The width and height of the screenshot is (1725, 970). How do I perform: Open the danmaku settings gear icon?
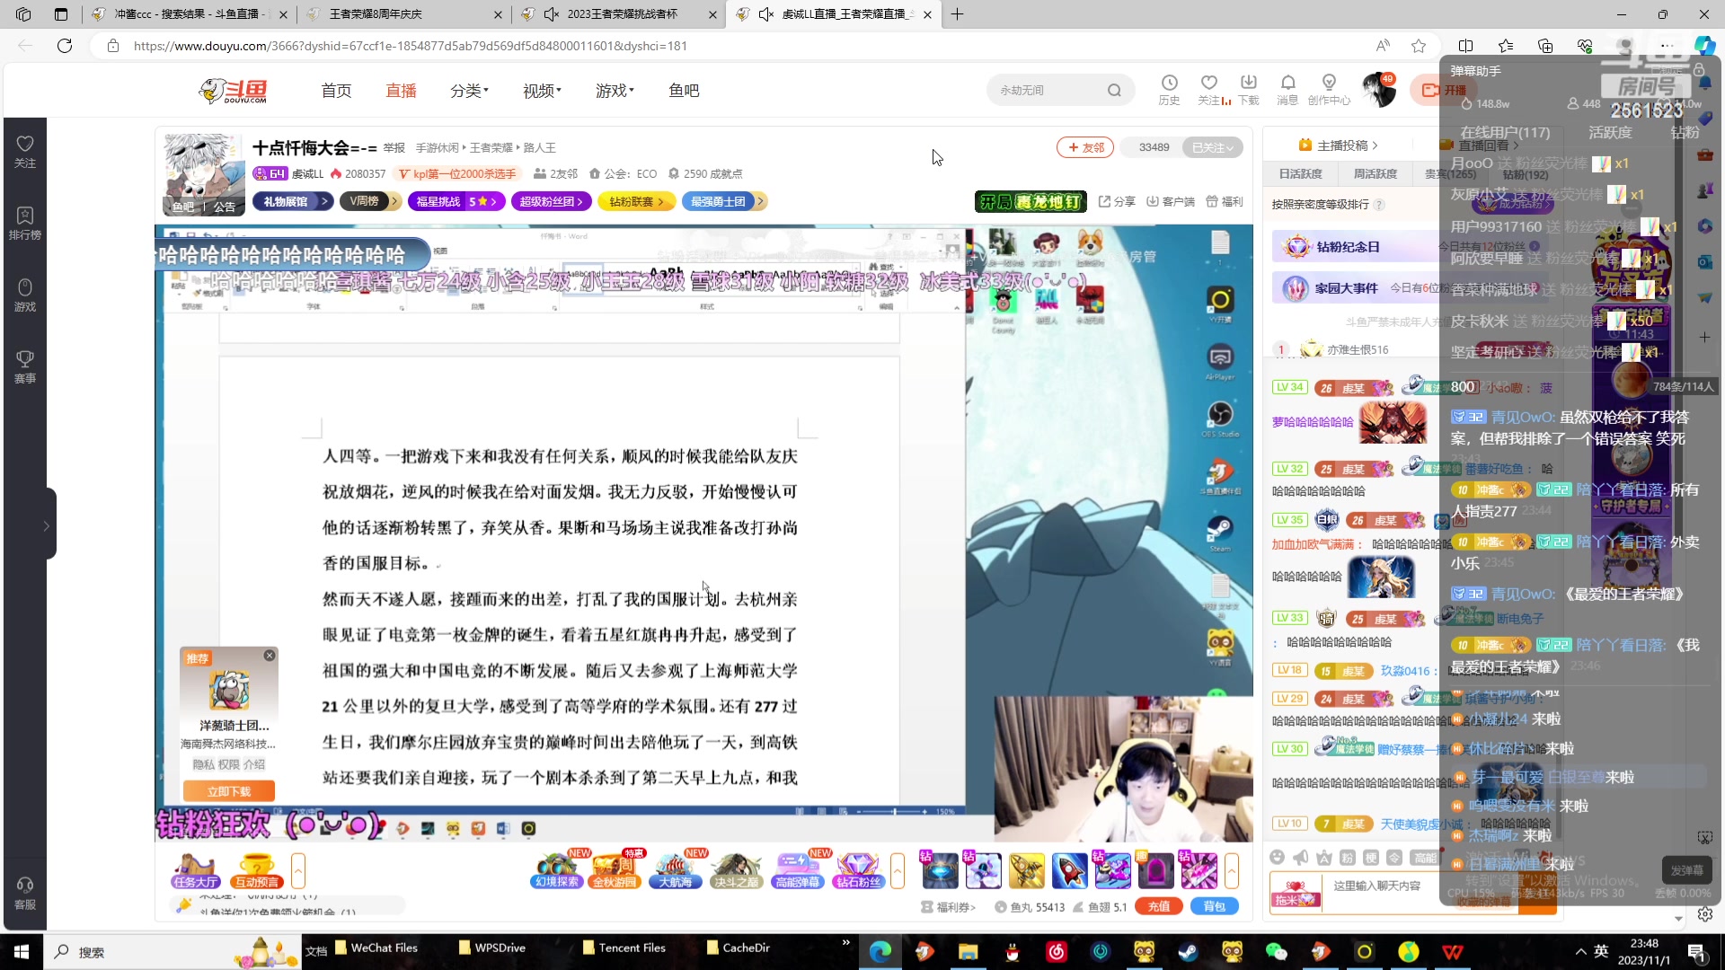(1705, 914)
